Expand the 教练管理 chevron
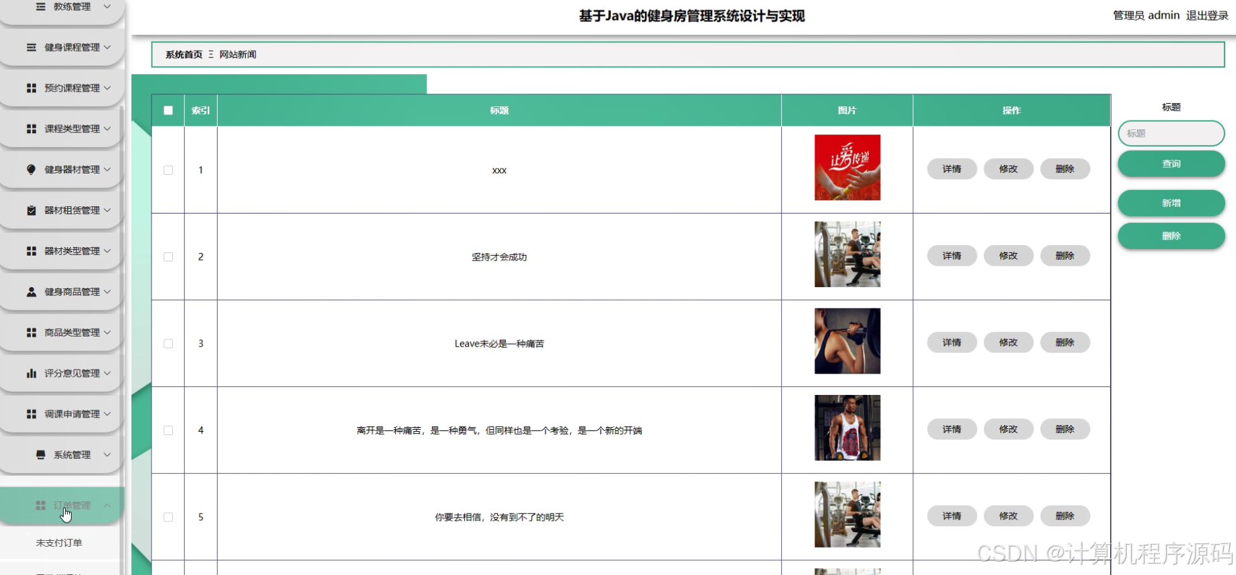1236x575 pixels. click(x=107, y=7)
